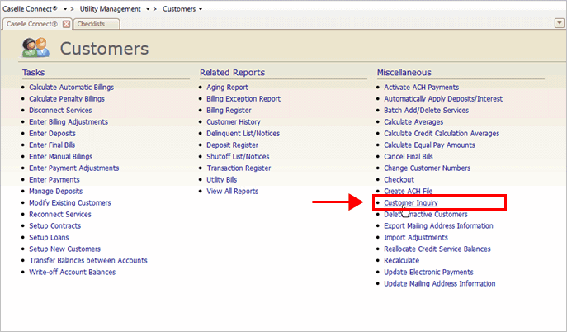The height and width of the screenshot is (332, 567).
Task: Open the Utility Bills report
Action: pyautogui.click(x=224, y=179)
